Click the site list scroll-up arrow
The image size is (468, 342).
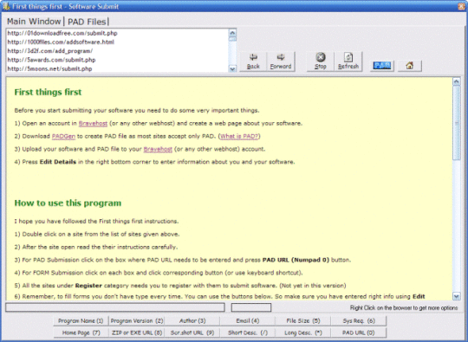tap(232, 33)
